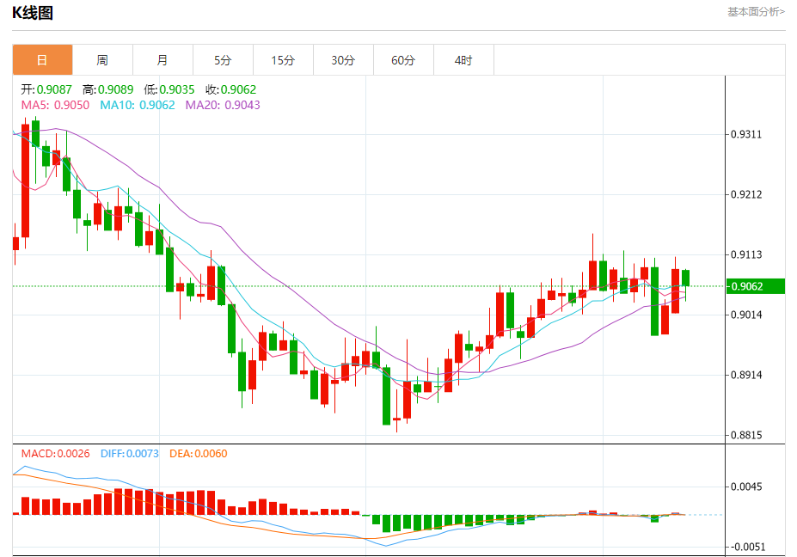Open the 15分 interval tab
The height and width of the screenshot is (557, 797).
click(283, 60)
